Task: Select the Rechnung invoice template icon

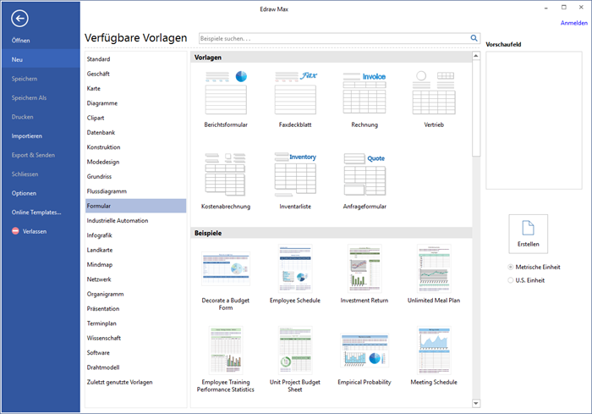Action: (x=365, y=92)
